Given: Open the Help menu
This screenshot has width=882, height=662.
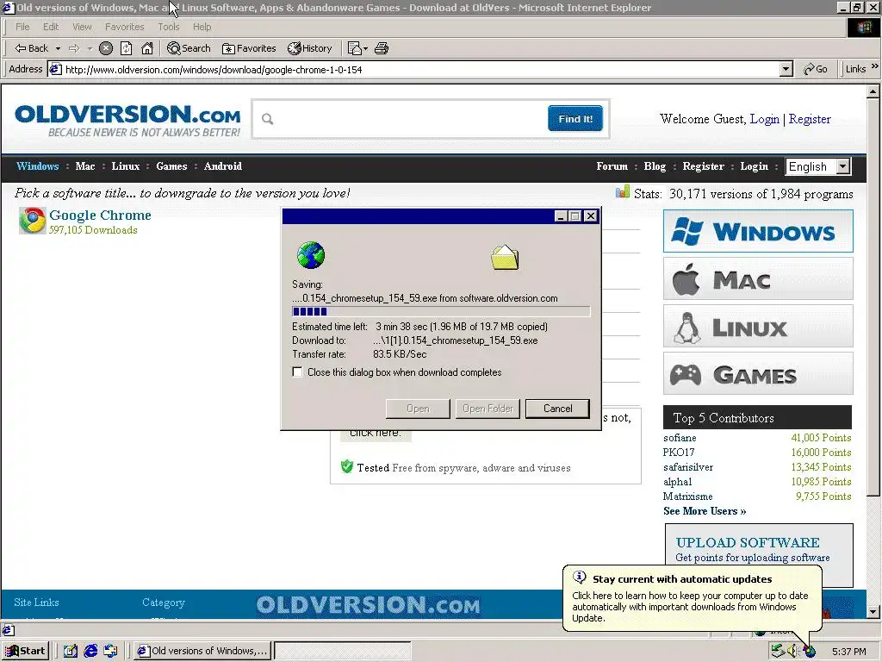Looking at the screenshot, I should coord(202,27).
